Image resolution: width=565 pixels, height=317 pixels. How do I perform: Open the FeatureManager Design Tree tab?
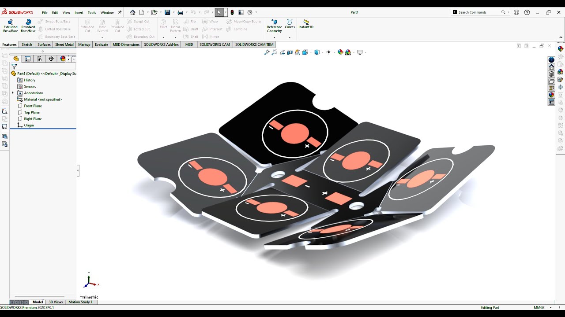[x=16, y=59]
